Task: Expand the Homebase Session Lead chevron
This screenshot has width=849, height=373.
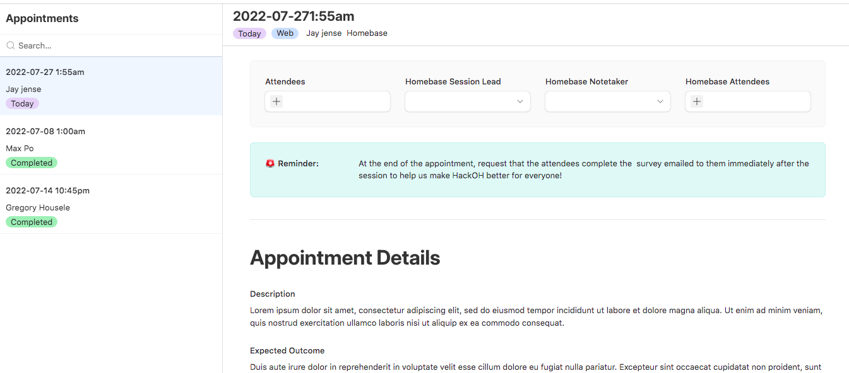Action: pos(520,101)
